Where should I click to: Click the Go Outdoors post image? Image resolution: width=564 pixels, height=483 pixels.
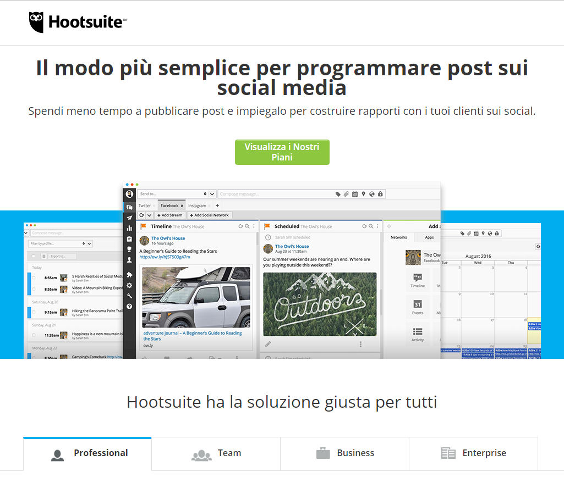pos(320,304)
